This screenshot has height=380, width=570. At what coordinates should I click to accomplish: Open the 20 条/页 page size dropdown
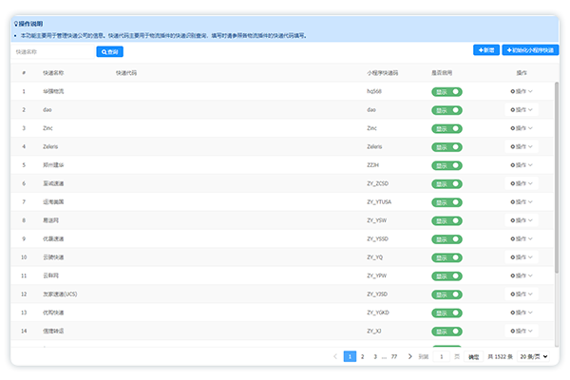(534, 356)
